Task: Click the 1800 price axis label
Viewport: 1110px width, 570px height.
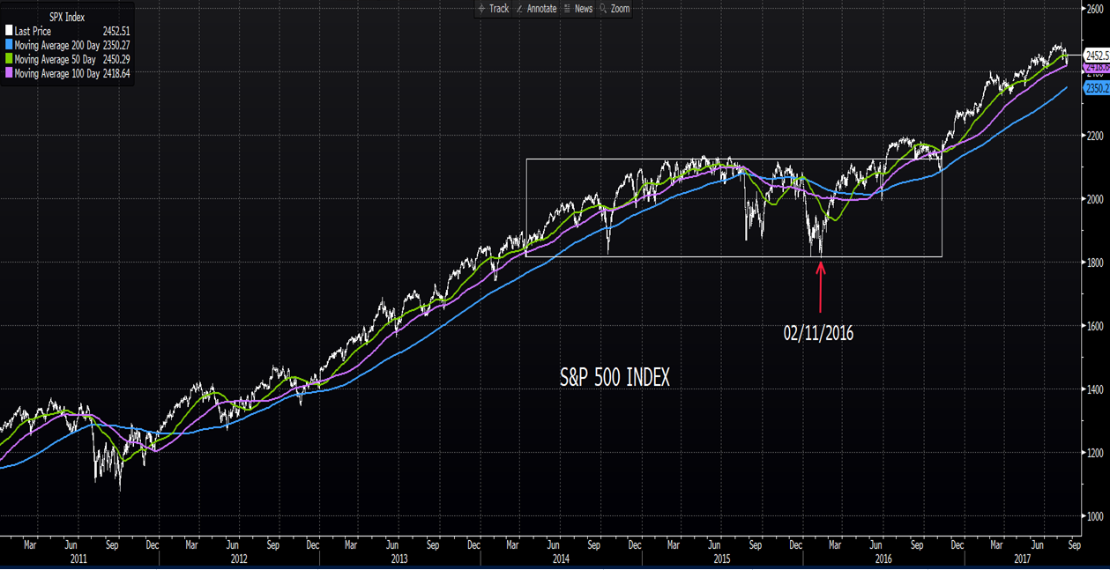Action: [1095, 263]
